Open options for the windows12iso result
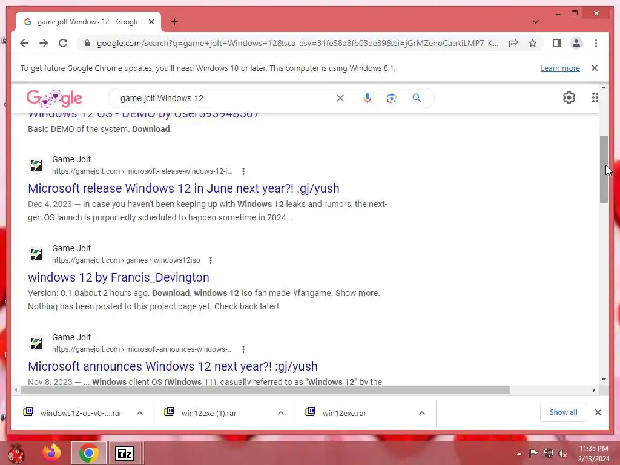Screen dimensions: 620x465 (x=211, y=260)
